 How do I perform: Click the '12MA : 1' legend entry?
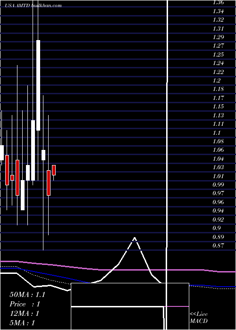[25, 313]
